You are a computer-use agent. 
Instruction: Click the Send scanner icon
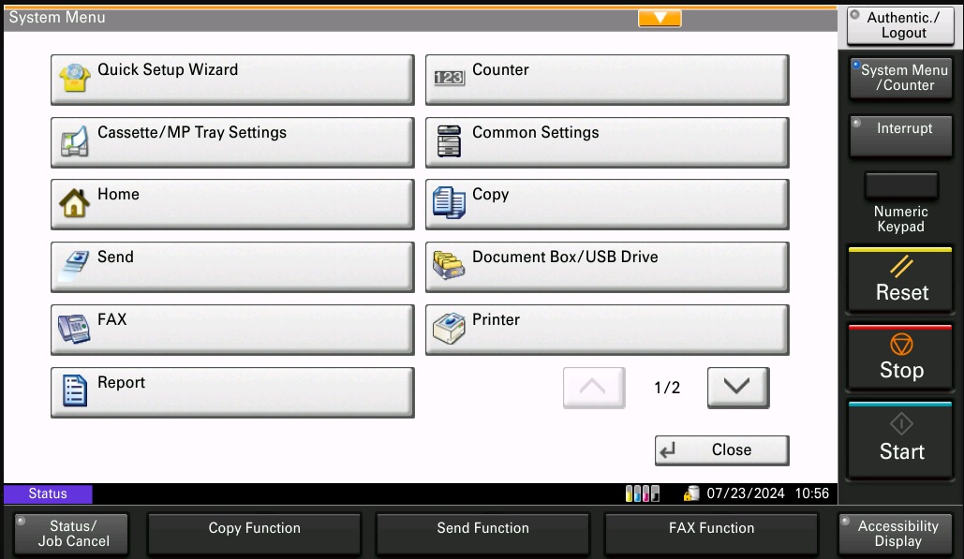[75, 266]
